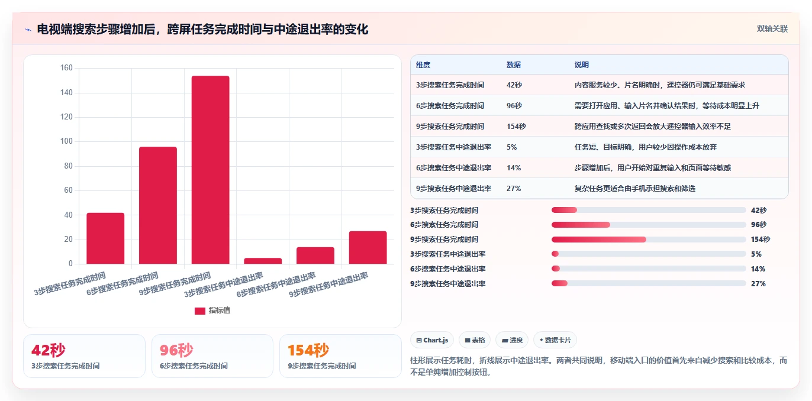This screenshot has width=812, height=401.
Task: Open the 154秒 data card
Action: point(340,356)
